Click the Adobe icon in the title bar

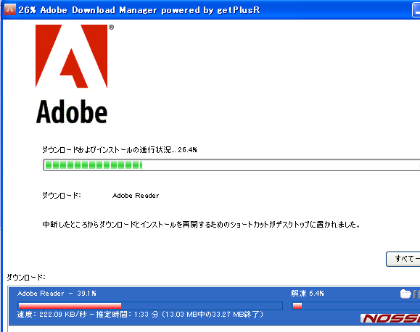[10, 9]
